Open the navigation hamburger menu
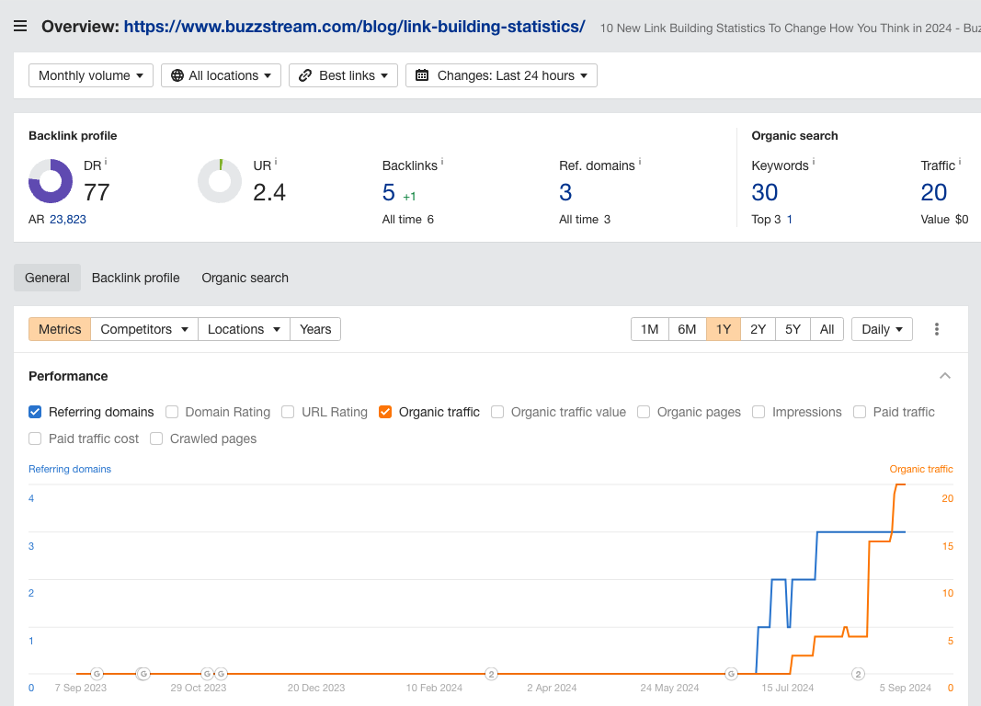 click(20, 26)
